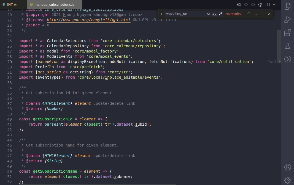
Task: Click the @since doc tag
Action: point(33,25)
